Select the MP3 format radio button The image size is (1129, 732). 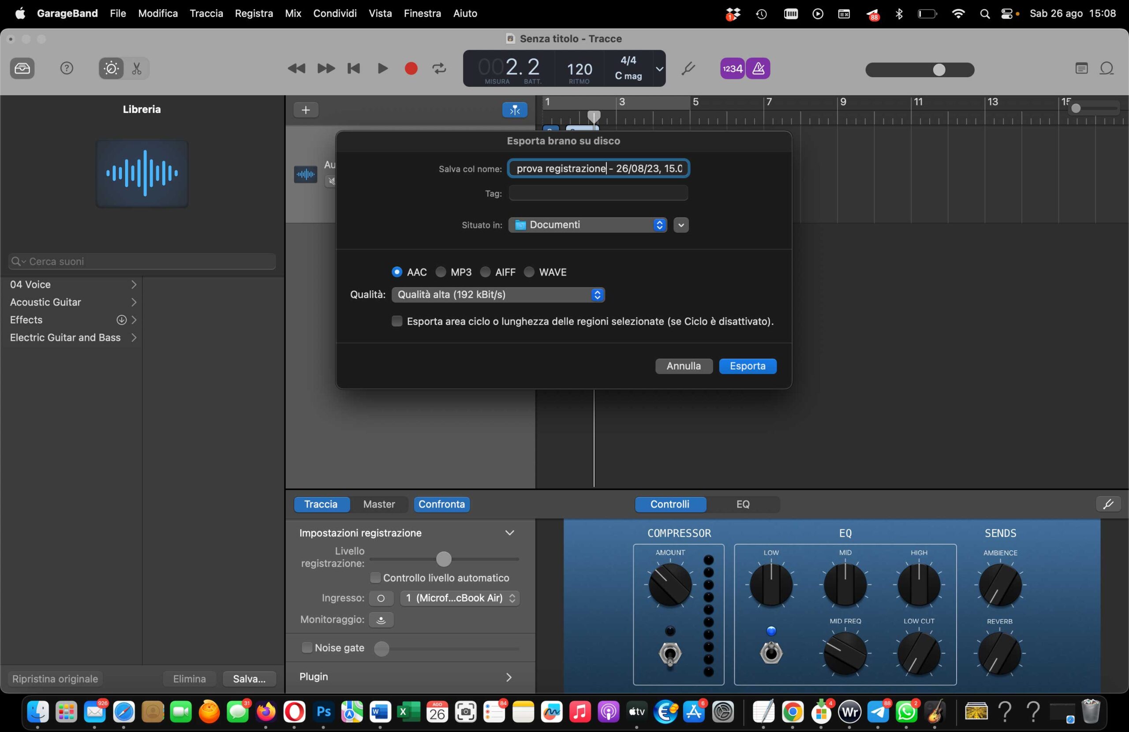click(441, 272)
